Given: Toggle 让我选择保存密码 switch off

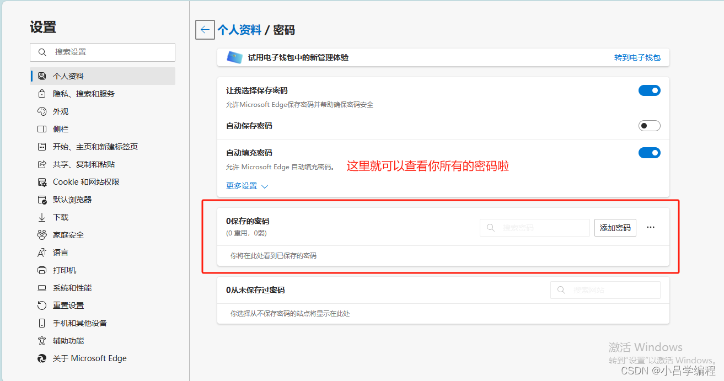Looking at the screenshot, I should point(650,90).
